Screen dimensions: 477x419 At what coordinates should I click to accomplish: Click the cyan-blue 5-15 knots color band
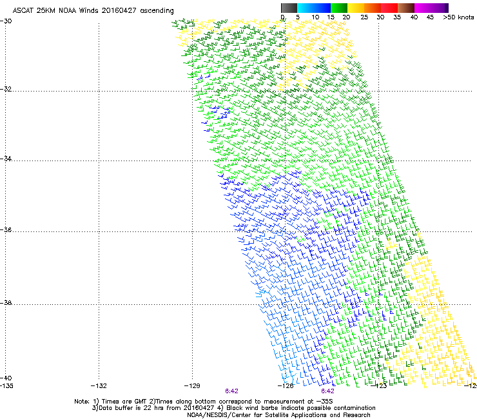pyautogui.click(x=314, y=8)
